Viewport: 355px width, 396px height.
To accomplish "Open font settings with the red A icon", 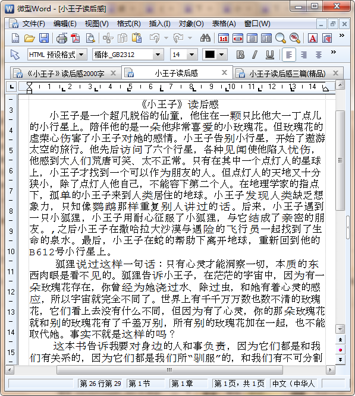I will click(313, 38).
